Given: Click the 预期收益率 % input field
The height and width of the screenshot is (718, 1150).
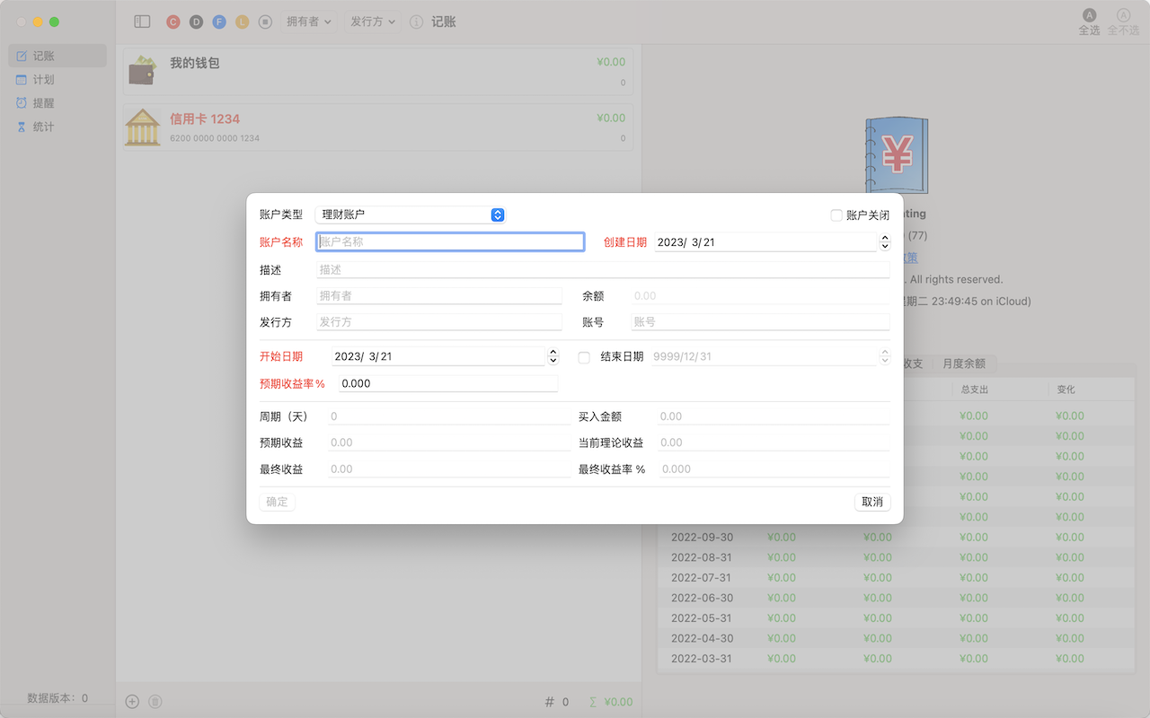Looking at the screenshot, I should coord(448,383).
